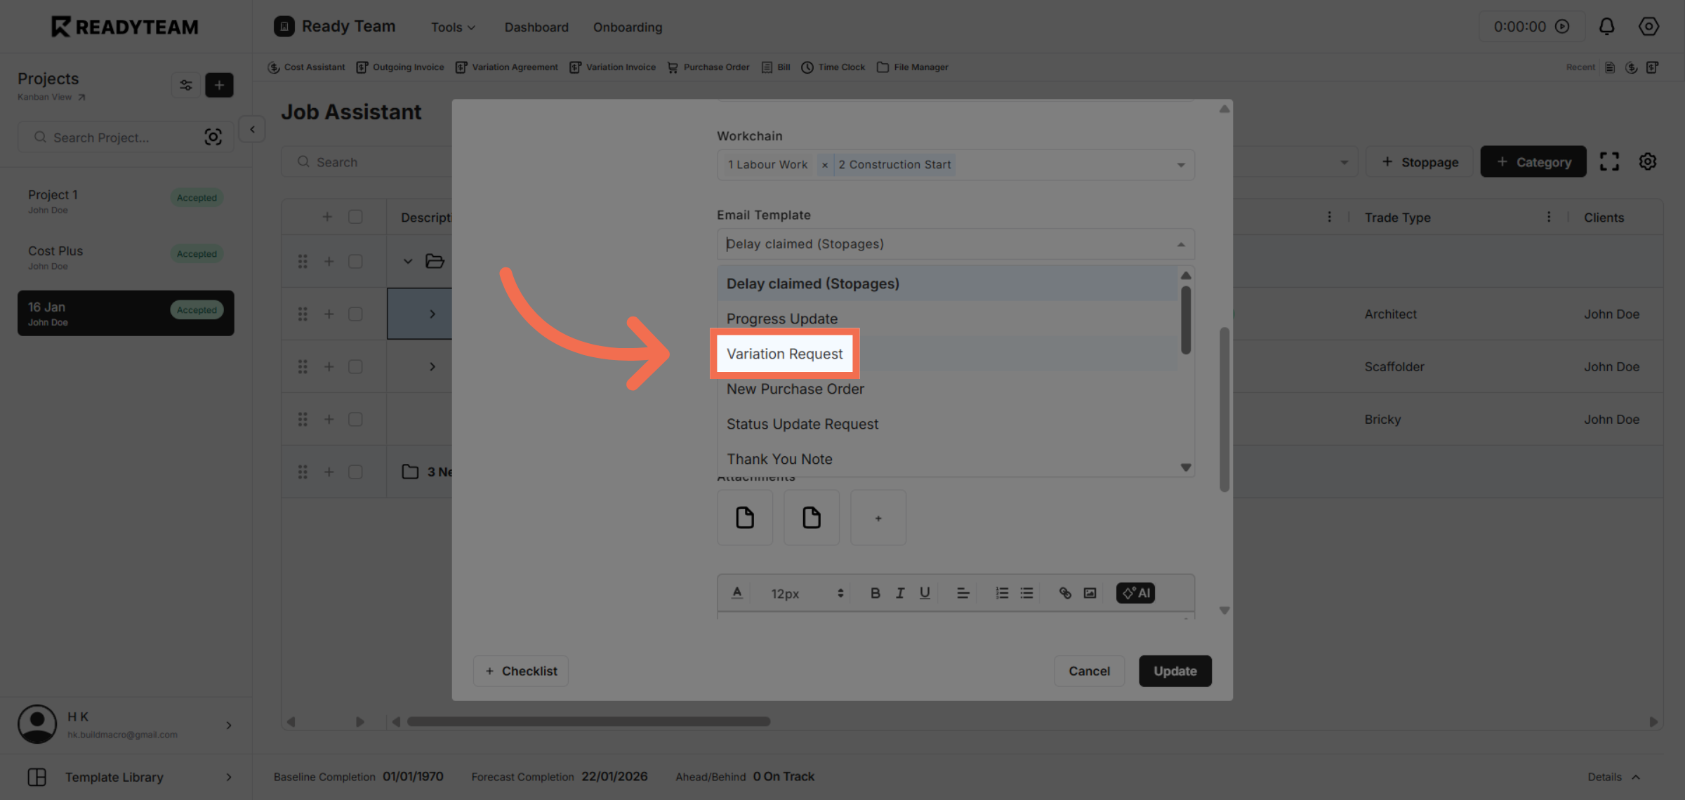The image size is (1685, 800).
Task: Open the Cost Assistant tool
Action: click(x=306, y=67)
